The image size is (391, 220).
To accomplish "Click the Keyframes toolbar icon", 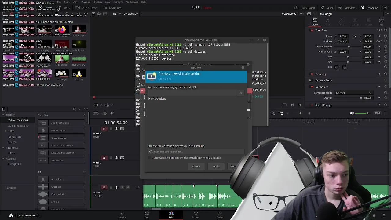I will [105, 8].
